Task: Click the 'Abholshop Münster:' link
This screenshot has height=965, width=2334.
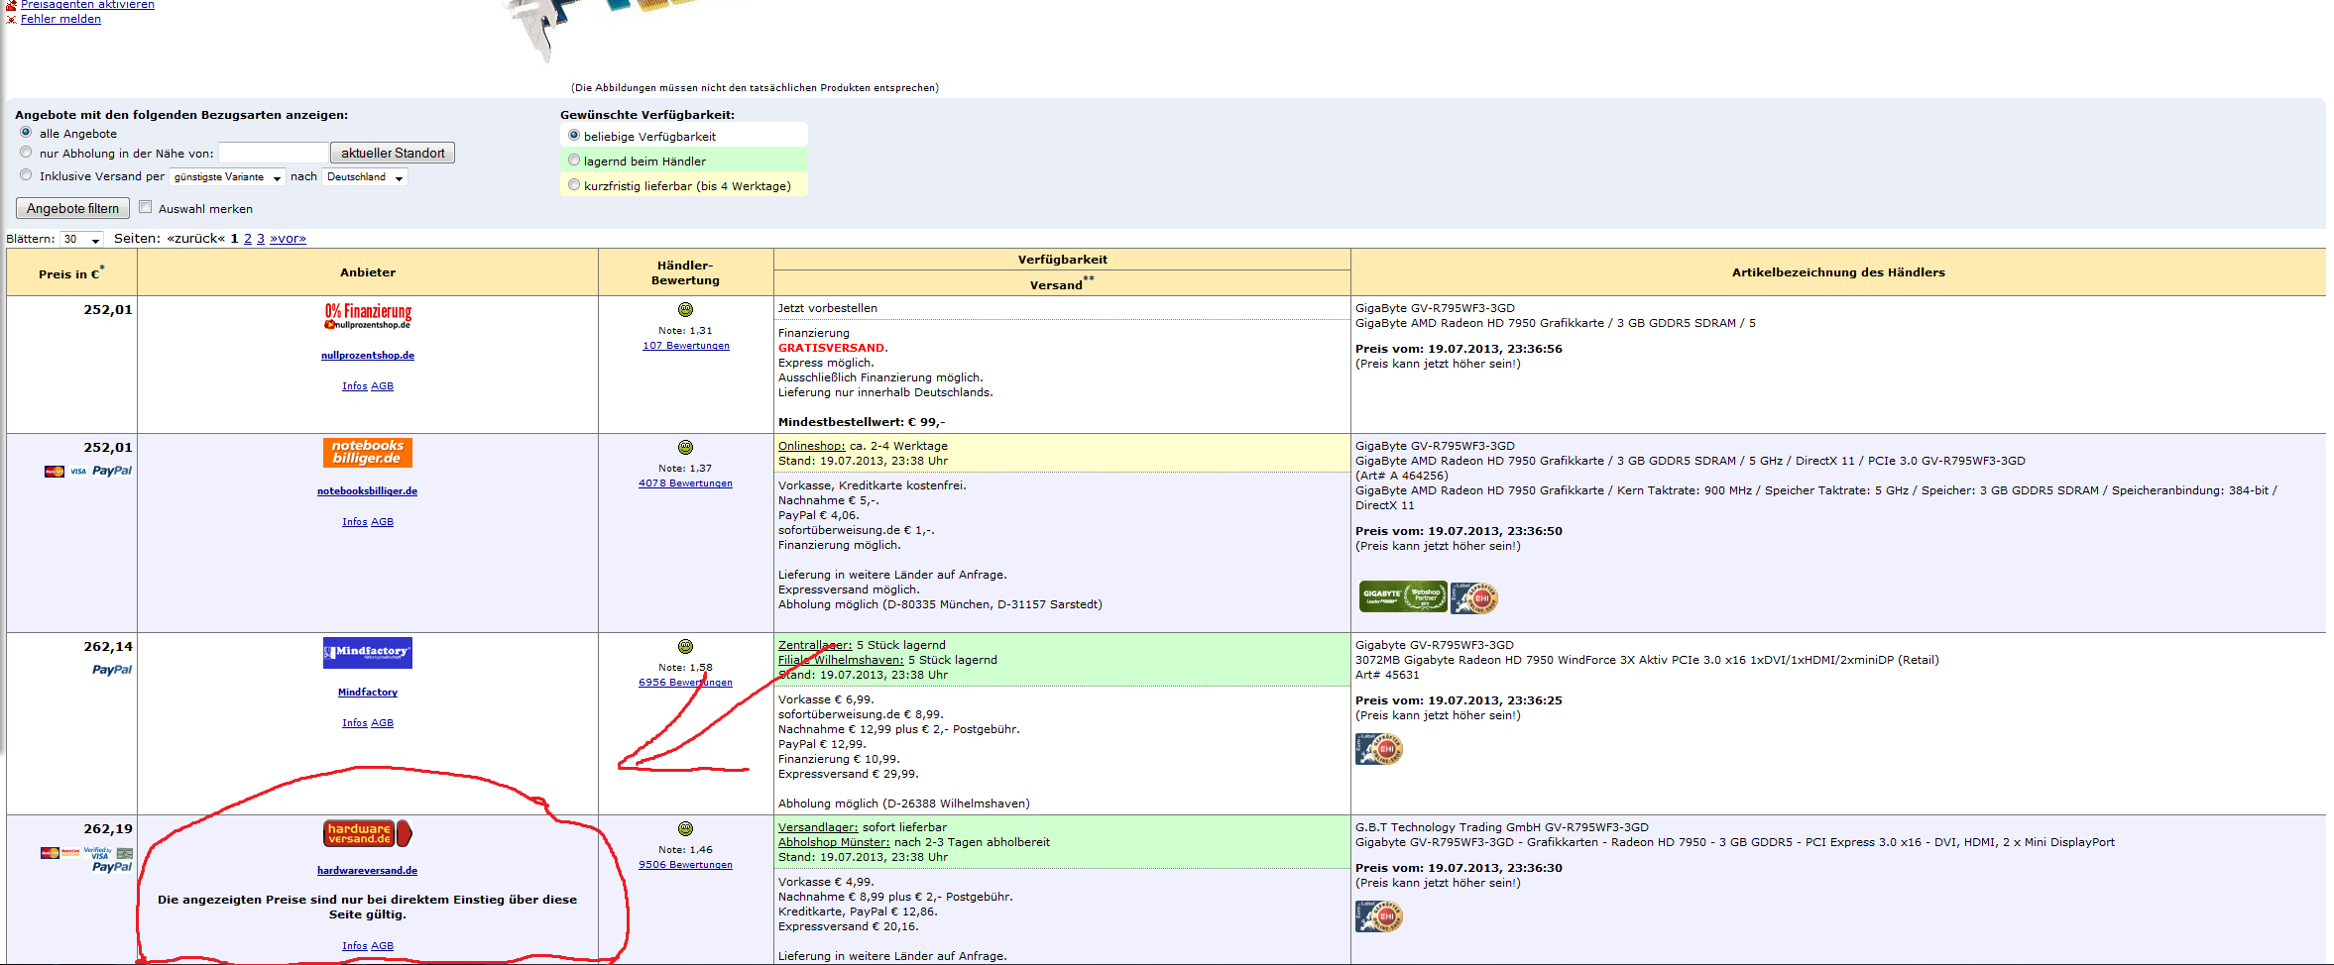Action: (834, 842)
